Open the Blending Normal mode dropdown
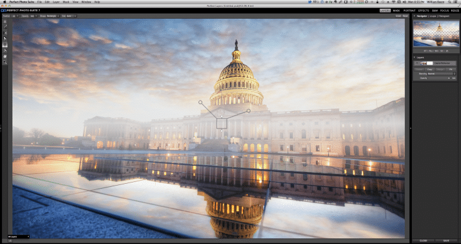This screenshot has height=244, width=461. click(x=442, y=74)
